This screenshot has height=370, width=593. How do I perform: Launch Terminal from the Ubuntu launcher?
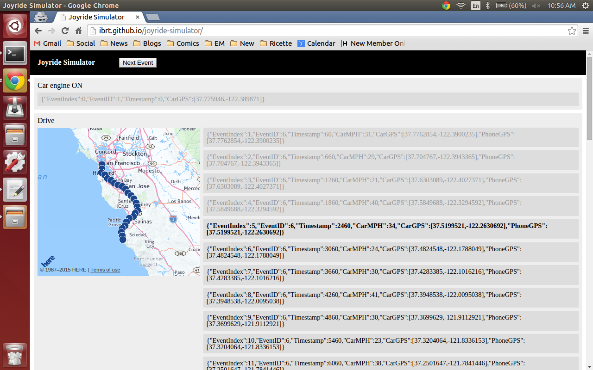point(15,54)
